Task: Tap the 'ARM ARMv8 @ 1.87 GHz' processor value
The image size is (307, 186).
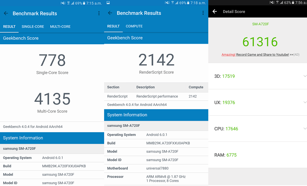Action: (166, 176)
